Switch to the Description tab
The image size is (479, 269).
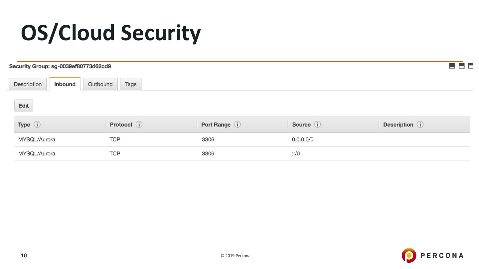pos(28,84)
